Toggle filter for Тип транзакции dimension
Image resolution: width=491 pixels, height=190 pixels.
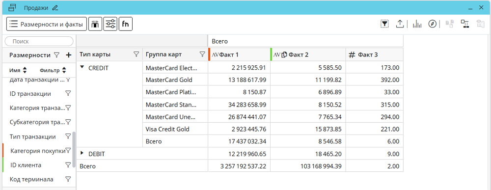(x=68, y=136)
